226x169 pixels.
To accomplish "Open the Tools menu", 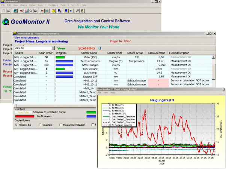I will [x=63, y=5].
